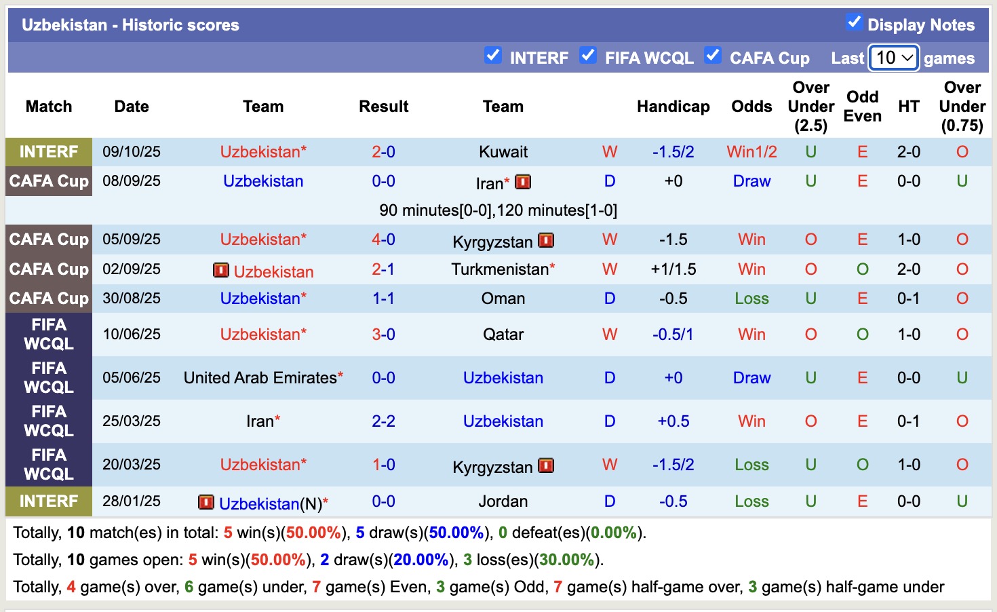Click the FIFA WCQL label on the Qatar row
Viewport: 997px width, 612px height.
pos(48,334)
